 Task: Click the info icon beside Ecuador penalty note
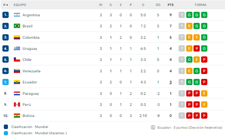[x=153, y=127]
